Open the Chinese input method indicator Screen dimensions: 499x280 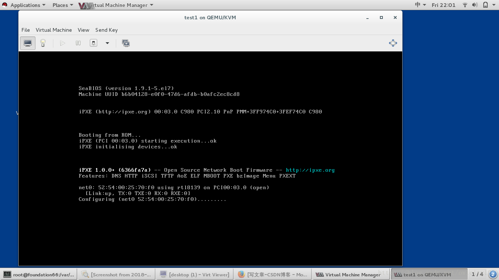420,5
